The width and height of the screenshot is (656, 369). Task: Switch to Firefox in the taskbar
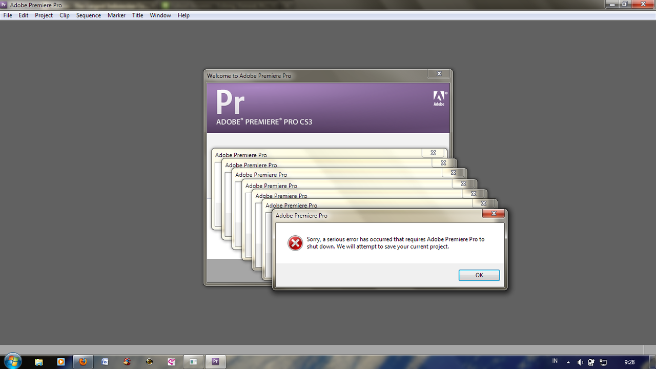pos(83,362)
